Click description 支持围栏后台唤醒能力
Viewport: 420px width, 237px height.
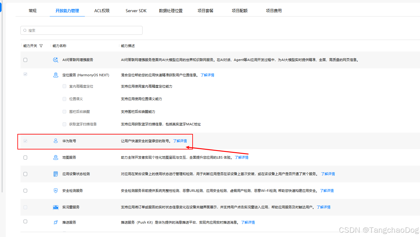pos(138,112)
